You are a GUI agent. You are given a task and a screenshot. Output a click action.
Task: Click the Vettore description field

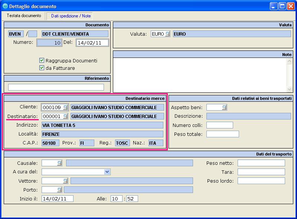132,181
